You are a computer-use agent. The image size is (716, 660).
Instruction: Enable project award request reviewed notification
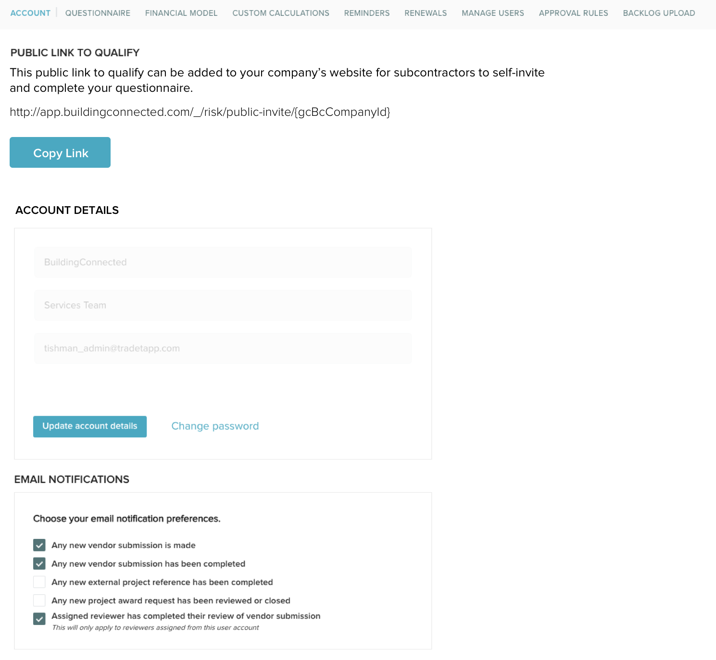coord(39,600)
